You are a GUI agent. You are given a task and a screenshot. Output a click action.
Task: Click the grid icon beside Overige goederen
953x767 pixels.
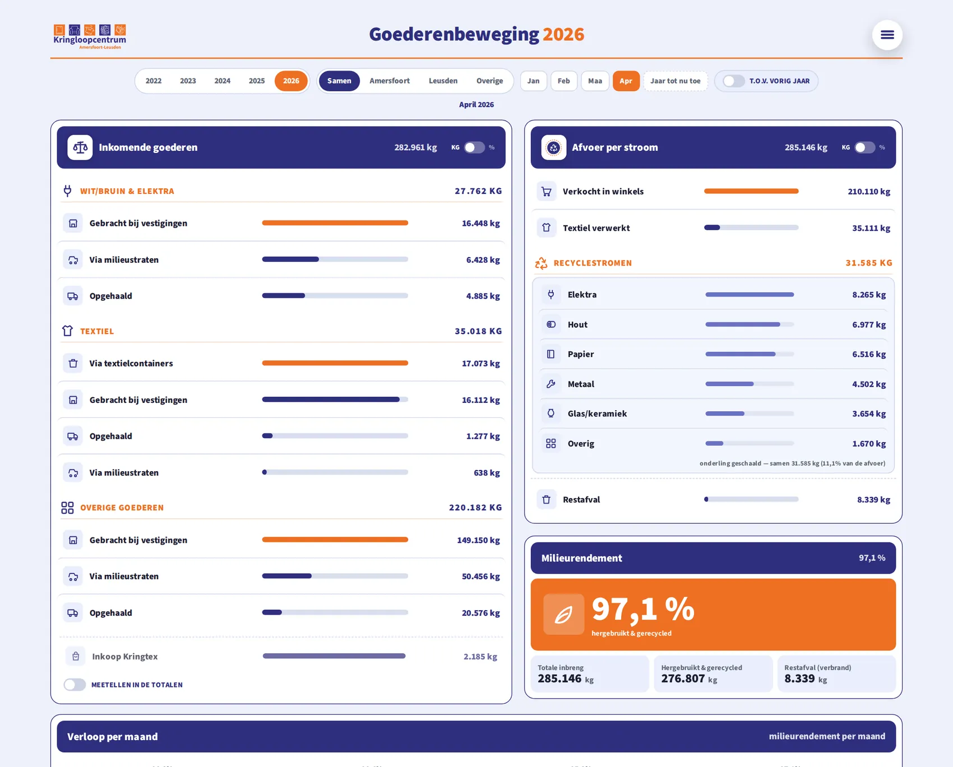click(67, 508)
